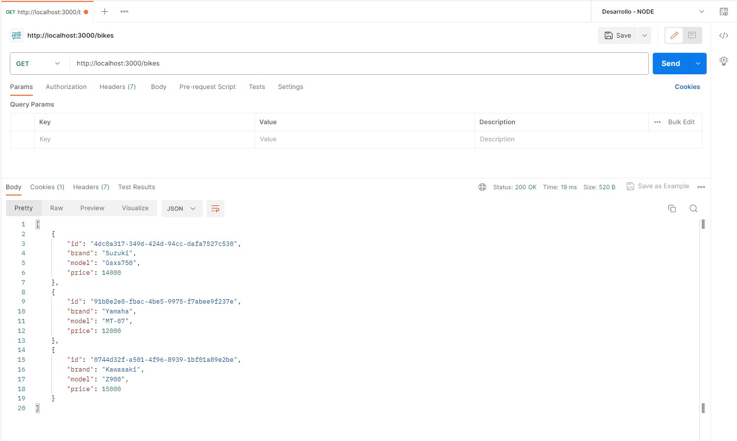Click the "Suzuki" brand value
This screenshot has width=737, height=441.
pyautogui.click(x=118, y=253)
